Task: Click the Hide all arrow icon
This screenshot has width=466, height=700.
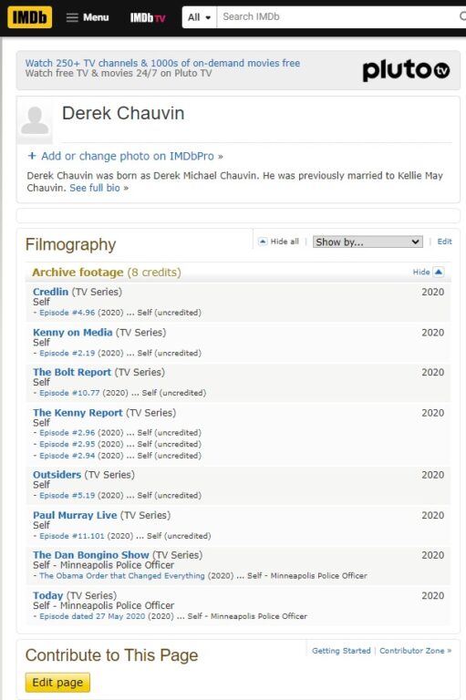Action: tap(263, 242)
